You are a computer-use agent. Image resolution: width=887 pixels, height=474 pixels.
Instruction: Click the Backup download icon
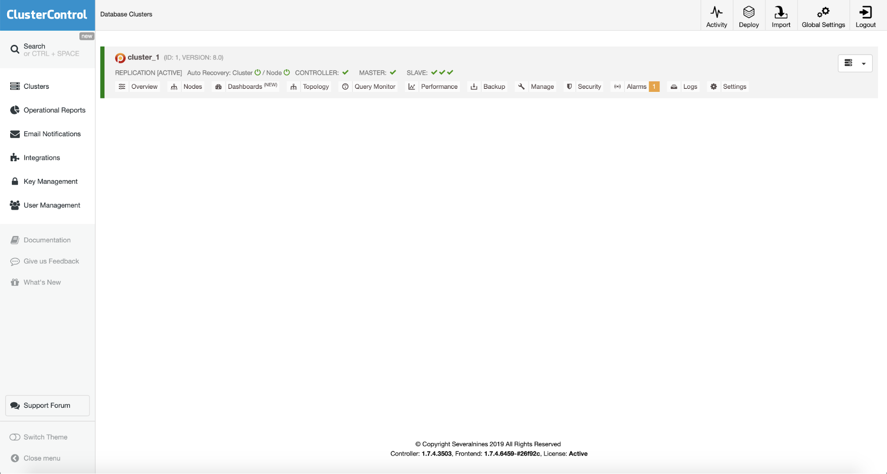click(473, 87)
